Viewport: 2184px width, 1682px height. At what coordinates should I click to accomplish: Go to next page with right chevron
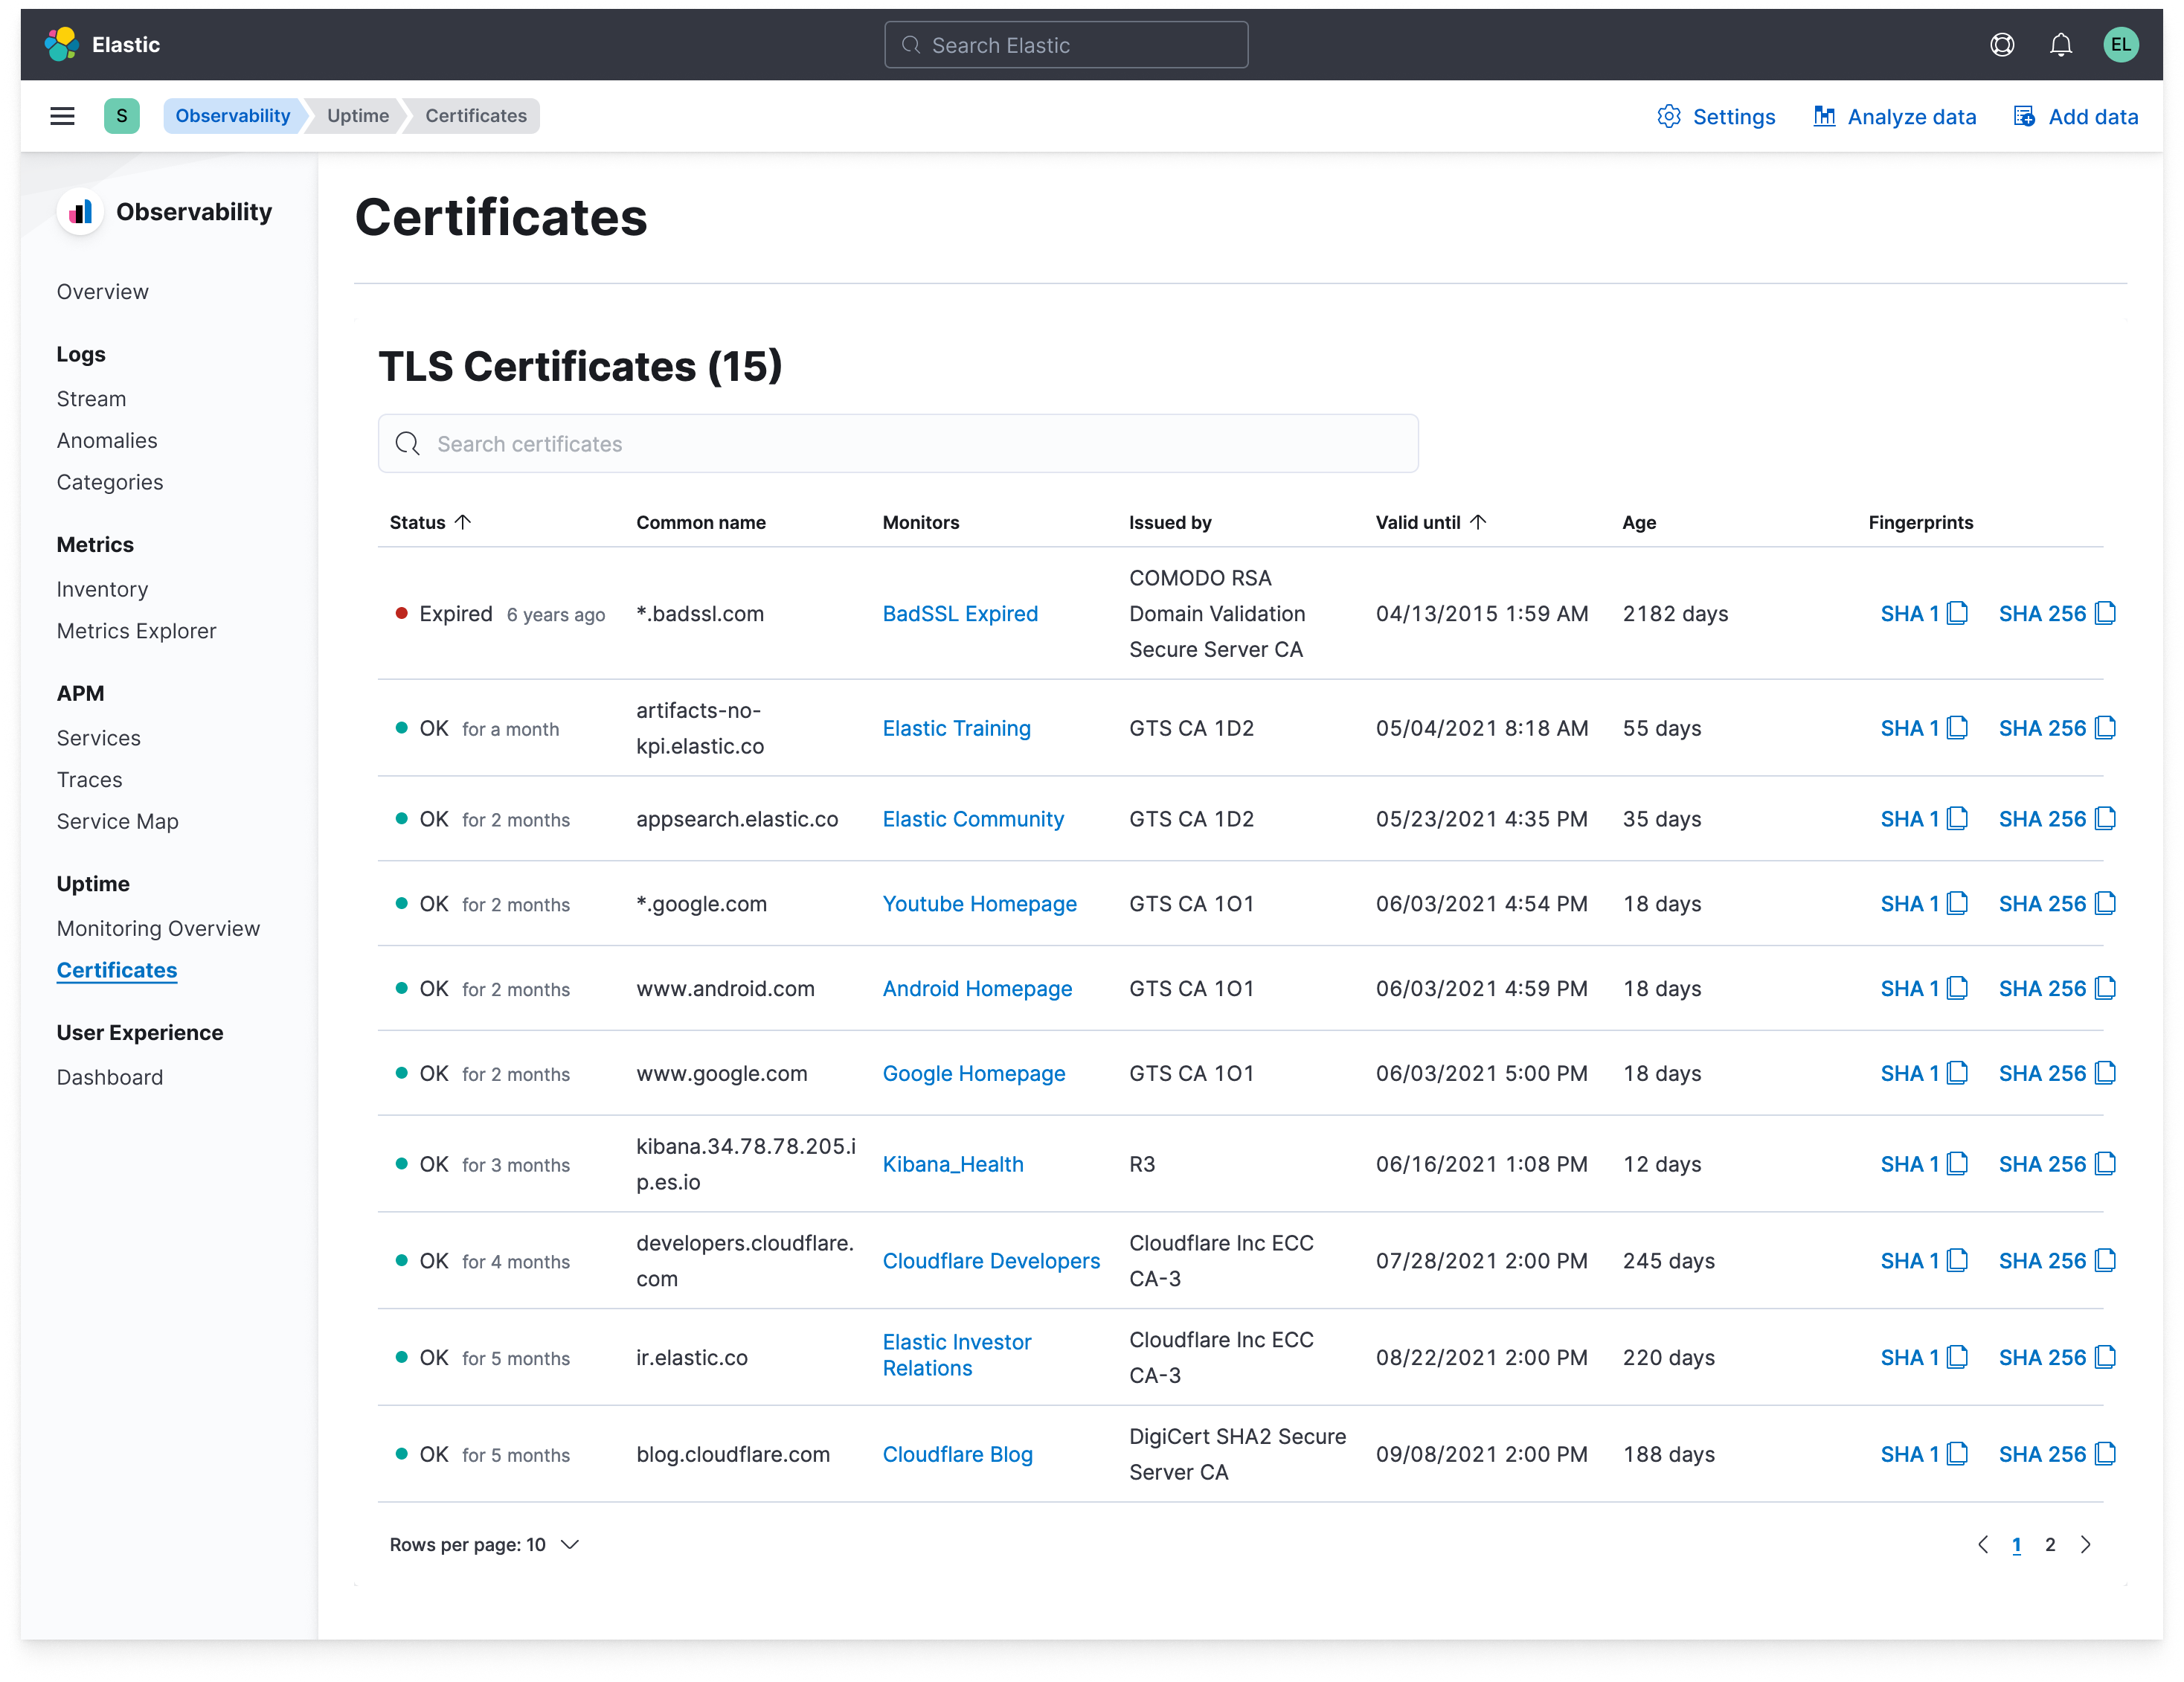click(x=2085, y=1544)
